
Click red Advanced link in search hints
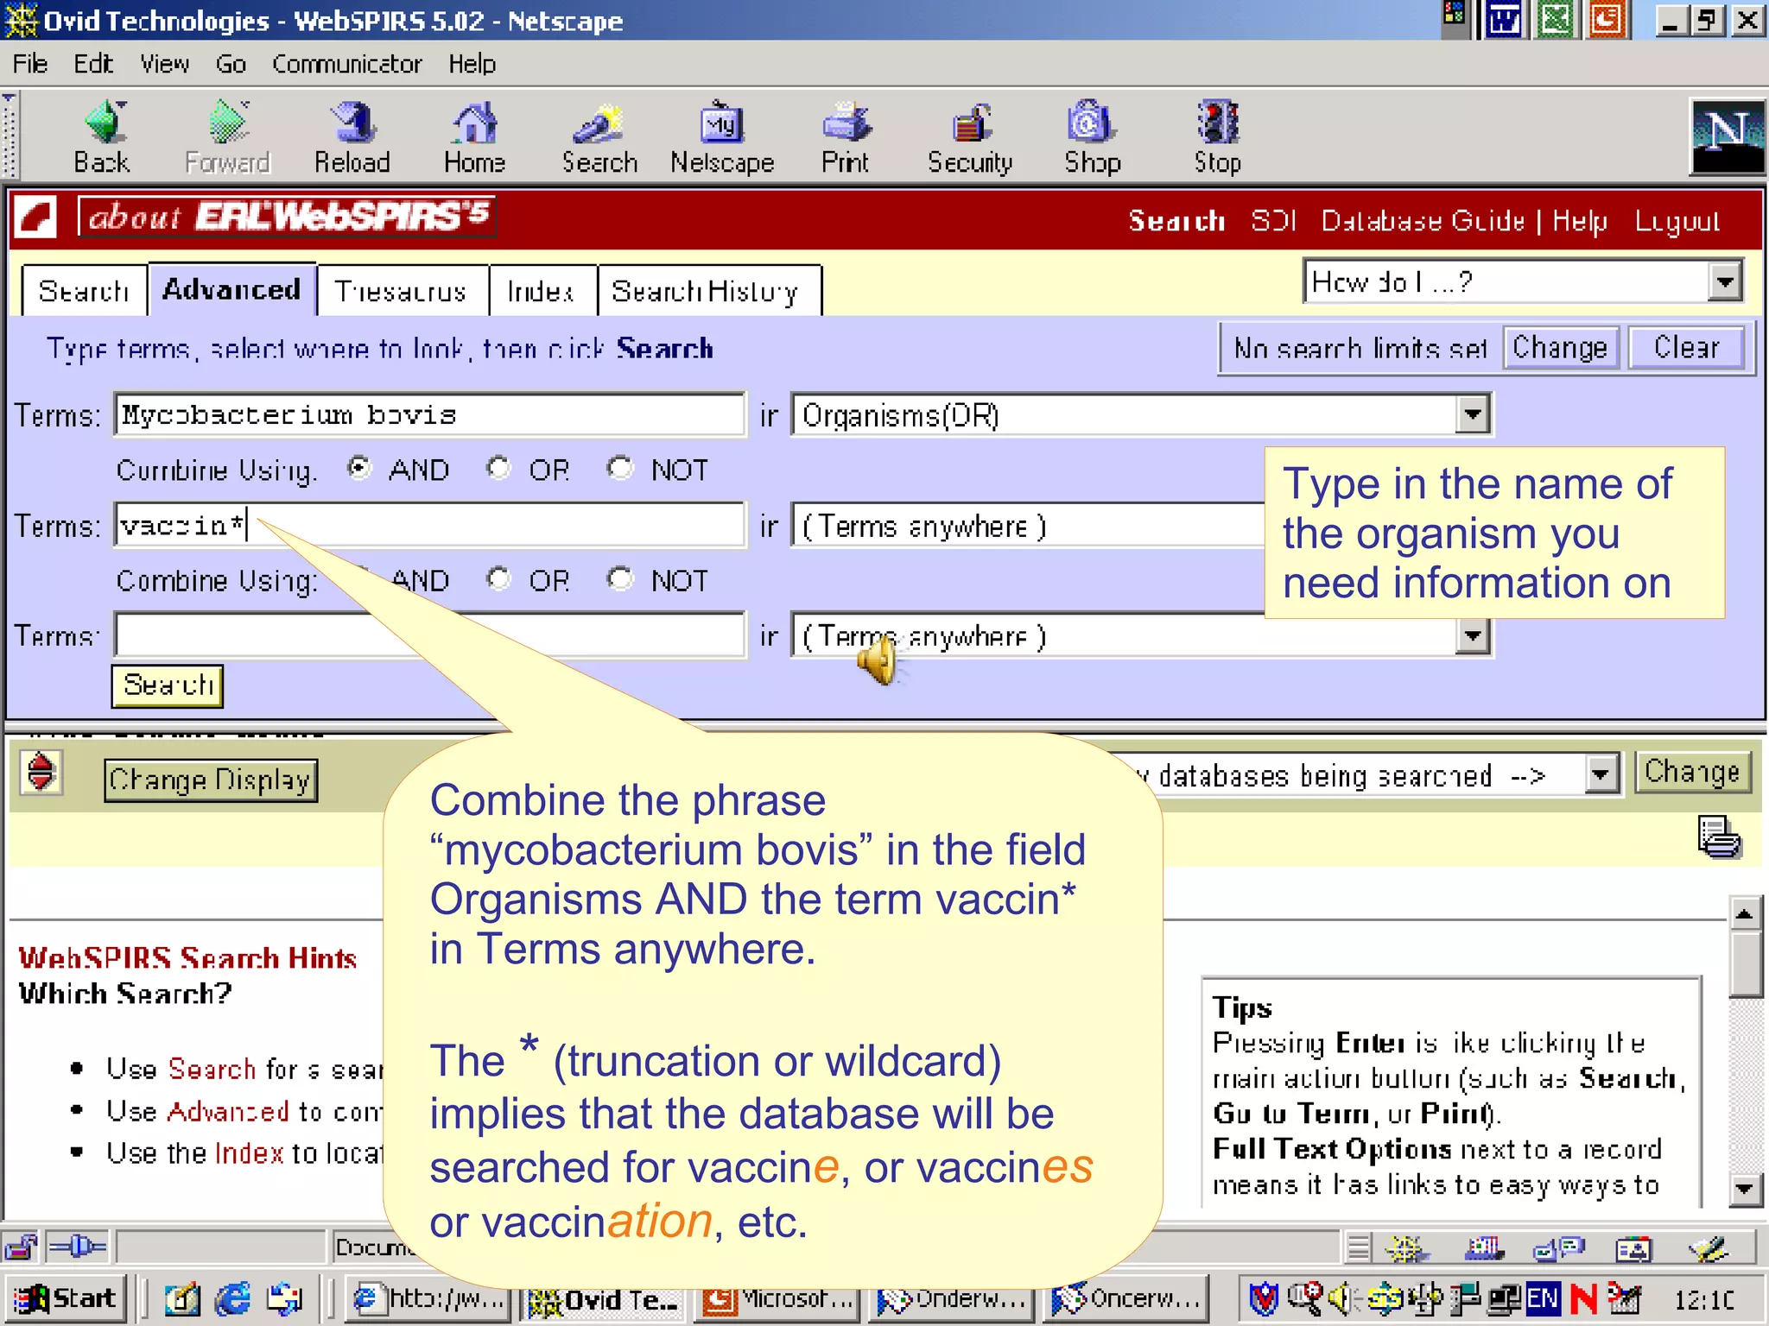point(228,1111)
